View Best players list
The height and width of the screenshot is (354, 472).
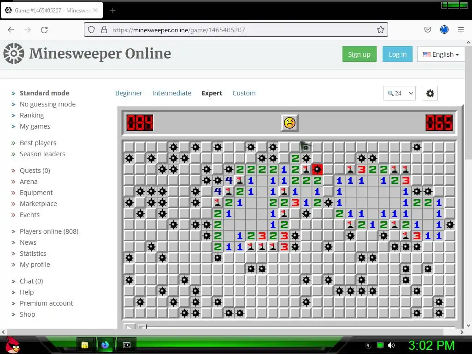point(38,143)
